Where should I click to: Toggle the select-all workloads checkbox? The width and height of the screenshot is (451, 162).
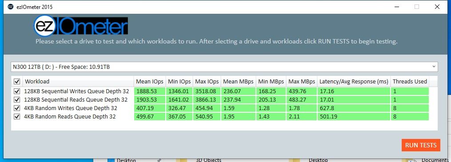[x=17, y=82]
